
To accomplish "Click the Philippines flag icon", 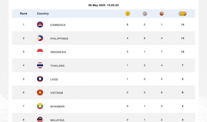I will [x=40, y=38].
